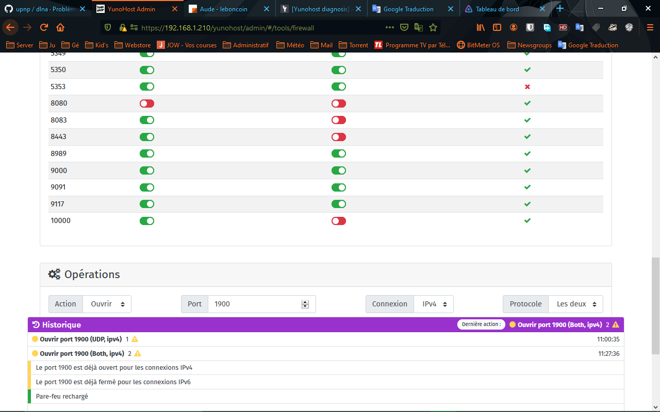
Task: Enable IPv4 access for port 8080
Action: coord(146,103)
